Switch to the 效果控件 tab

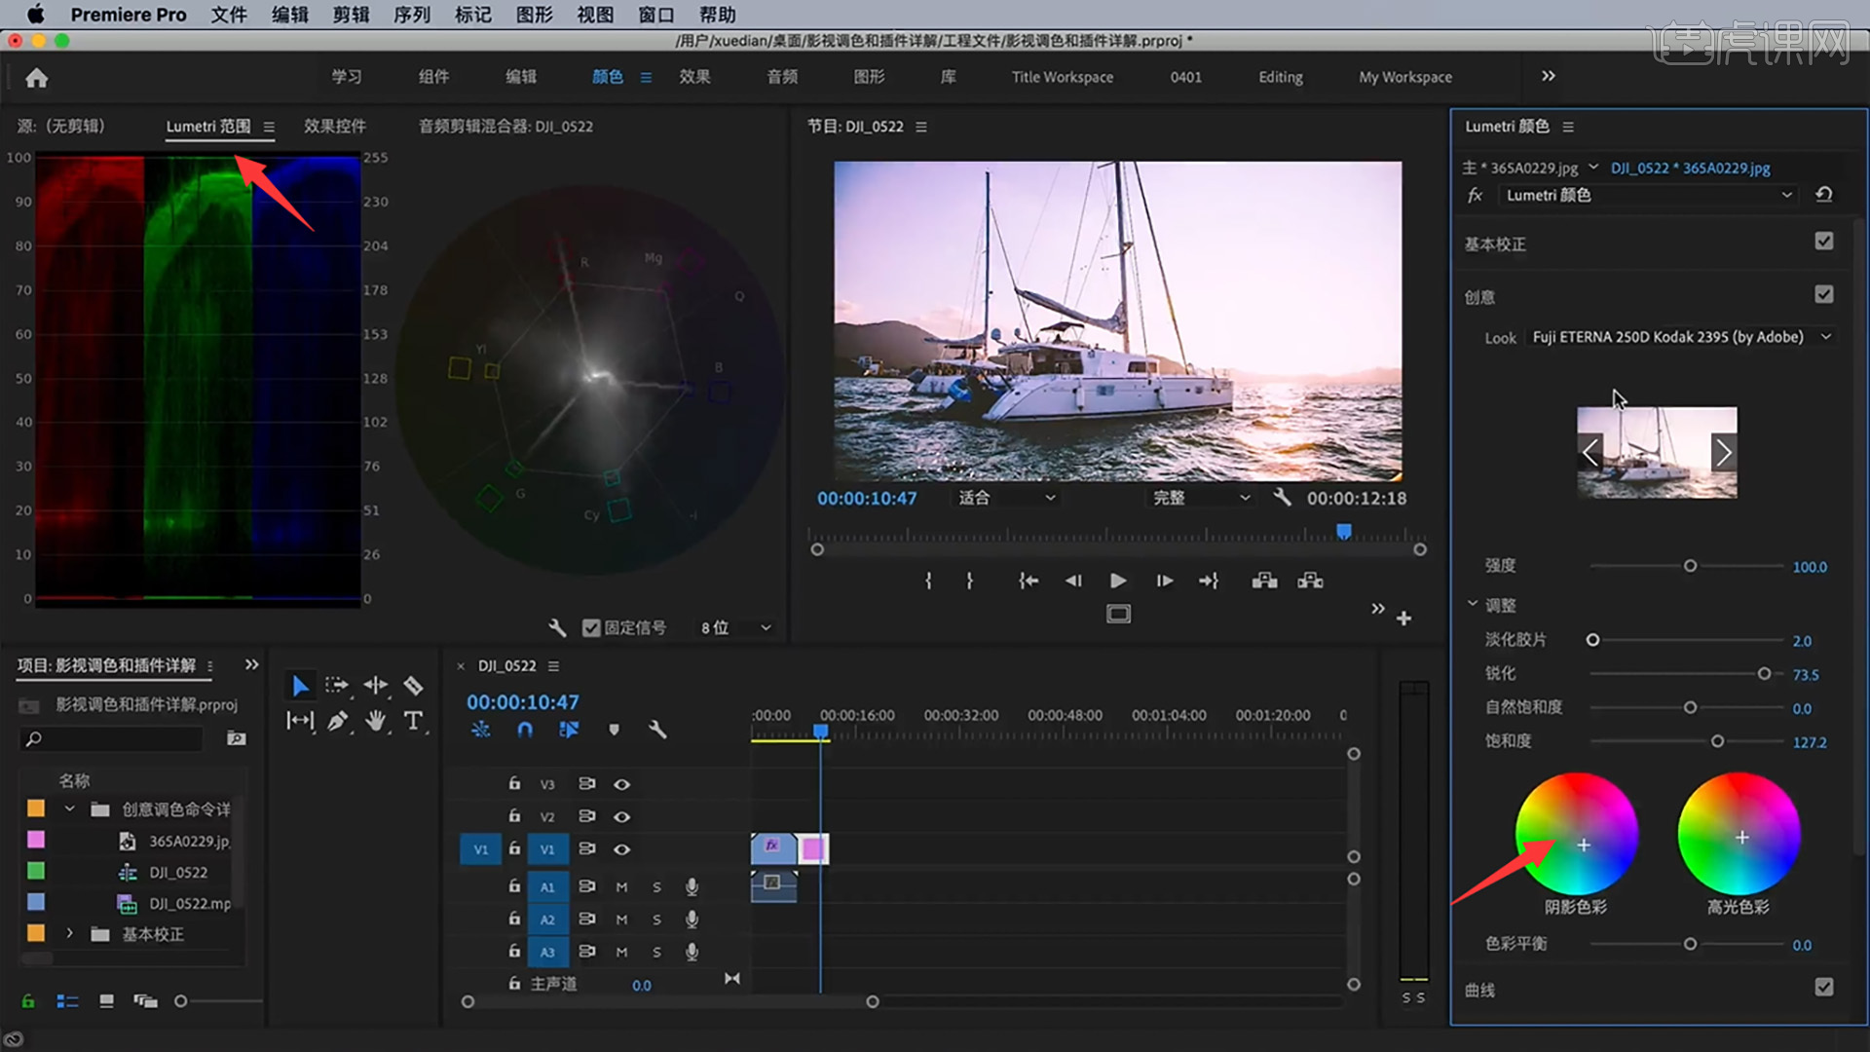pos(334,127)
